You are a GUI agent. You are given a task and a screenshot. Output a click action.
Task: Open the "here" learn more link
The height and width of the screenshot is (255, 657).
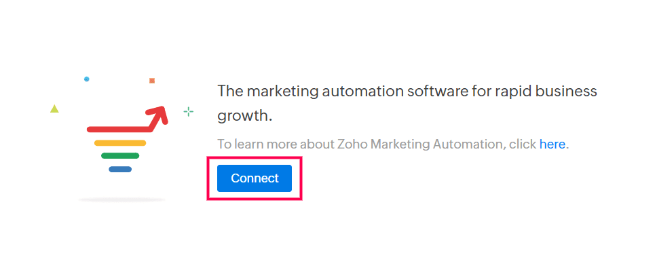(552, 144)
